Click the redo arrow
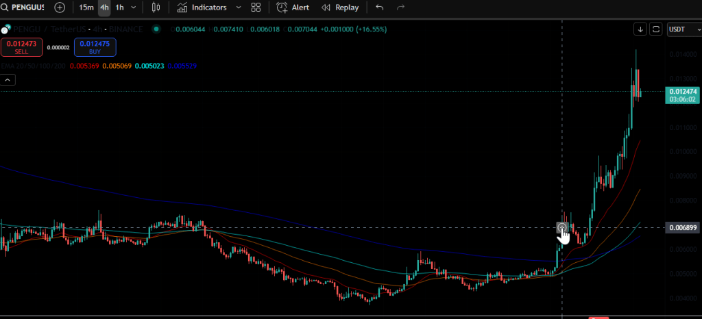Viewport: 702px width, 319px height. pos(400,7)
